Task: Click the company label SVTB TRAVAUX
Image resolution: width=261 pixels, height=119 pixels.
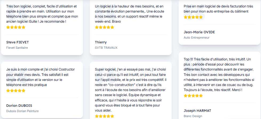Action: click(x=106, y=48)
